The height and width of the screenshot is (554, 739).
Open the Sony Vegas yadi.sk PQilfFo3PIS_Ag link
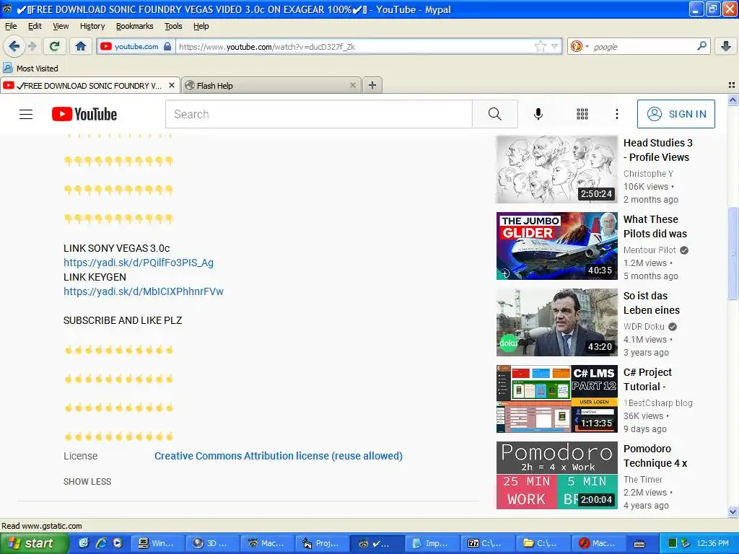(139, 263)
